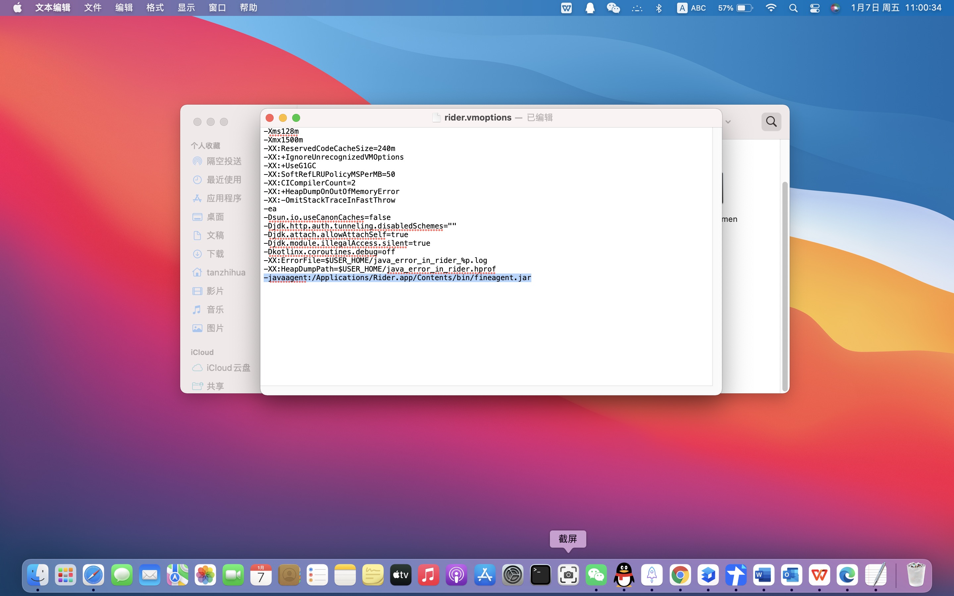Open Google Chrome from the dock
Viewport: 954px width, 596px height.
tap(680, 575)
